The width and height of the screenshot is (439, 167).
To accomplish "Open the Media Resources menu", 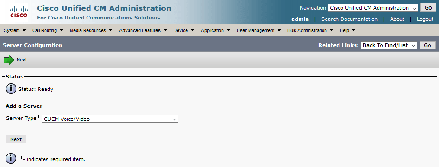I will 91,30.
